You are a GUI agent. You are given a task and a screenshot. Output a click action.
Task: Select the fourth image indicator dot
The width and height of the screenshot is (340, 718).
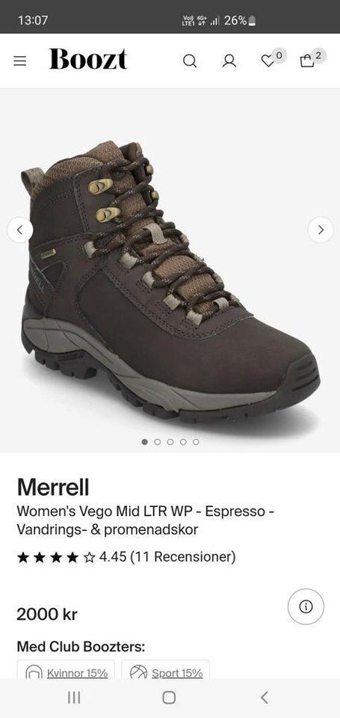click(x=183, y=442)
